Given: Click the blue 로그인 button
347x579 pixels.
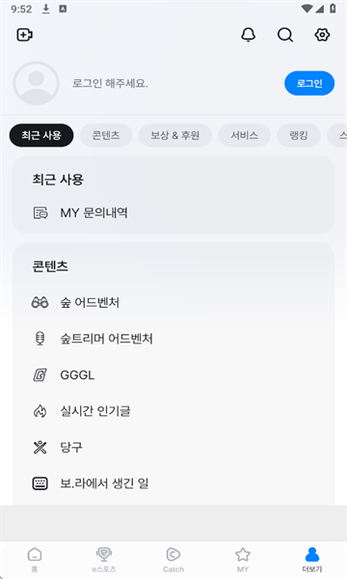Looking at the screenshot, I should tap(309, 83).
